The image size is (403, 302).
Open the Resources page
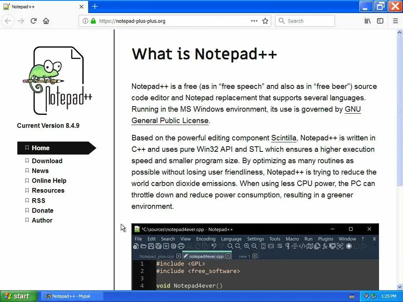[48, 191]
